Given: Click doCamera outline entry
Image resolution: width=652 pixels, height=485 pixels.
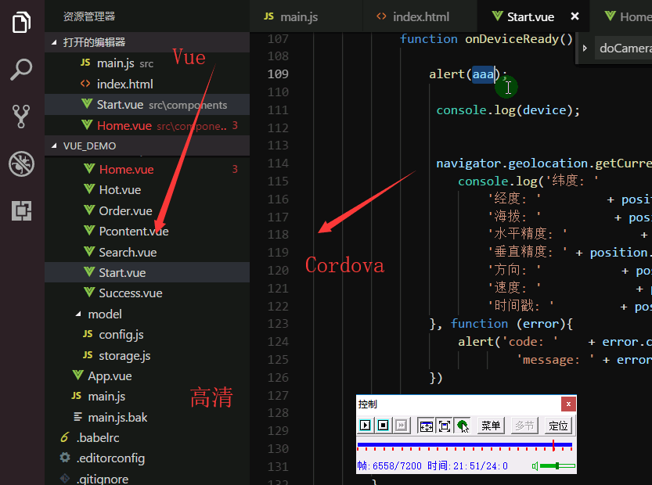Looking at the screenshot, I should tap(625, 48).
